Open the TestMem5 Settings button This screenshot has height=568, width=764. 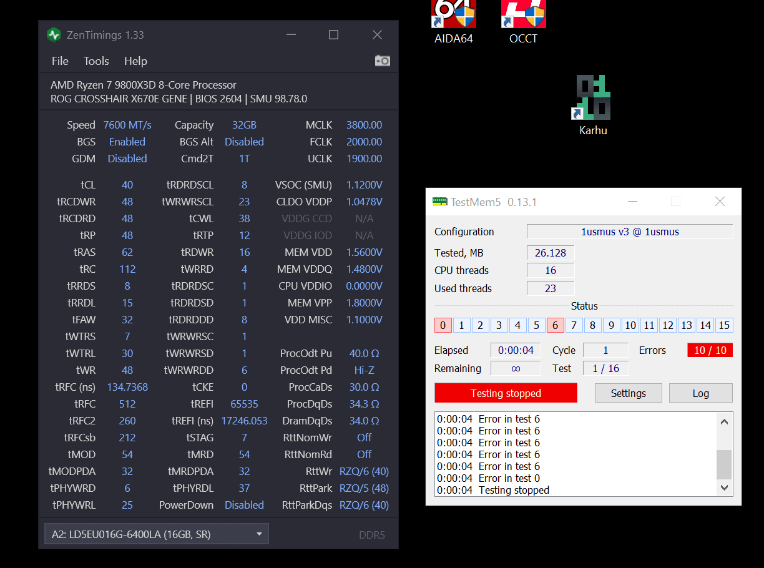pyautogui.click(x=628, y=393)
